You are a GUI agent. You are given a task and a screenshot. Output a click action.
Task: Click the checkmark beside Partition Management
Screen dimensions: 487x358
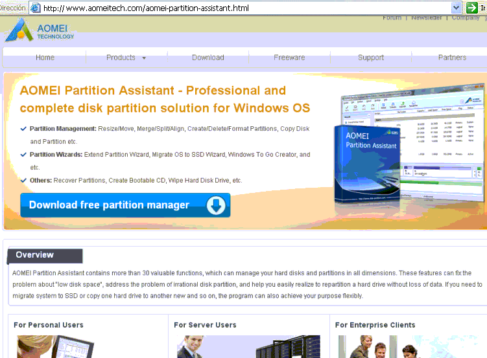click(23, 129)
